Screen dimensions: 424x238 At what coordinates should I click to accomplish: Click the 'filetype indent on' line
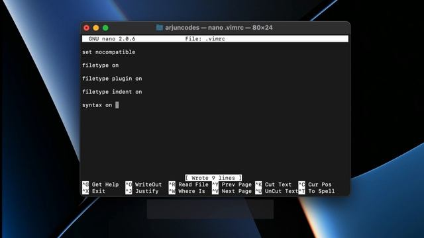click(x=112, y=92)
